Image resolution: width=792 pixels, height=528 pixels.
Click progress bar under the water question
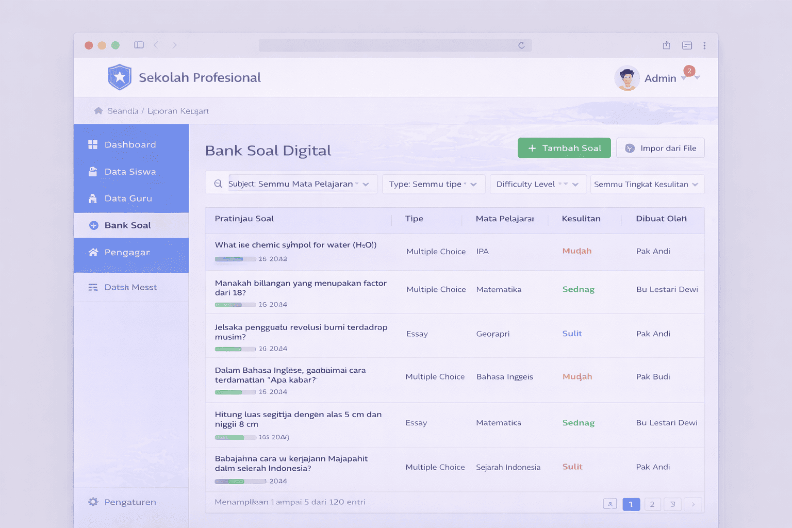tap(235, 259)
